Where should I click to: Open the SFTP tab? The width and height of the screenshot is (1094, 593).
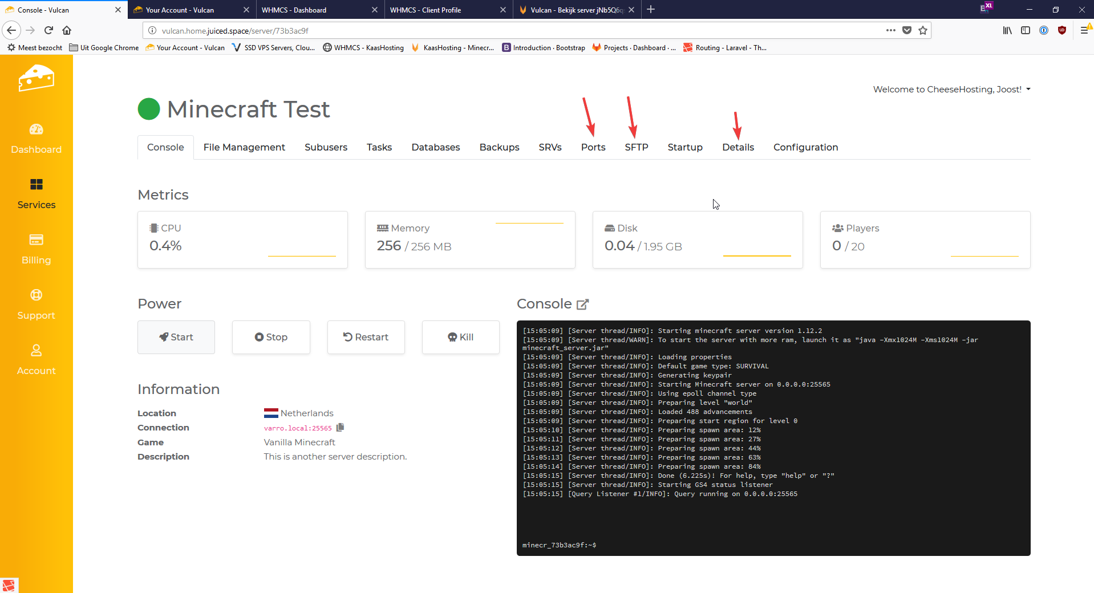click(x=636, y=147)
